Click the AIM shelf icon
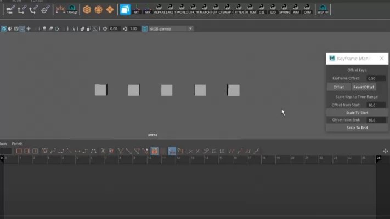This screenshot has width=390, height=219. coord(296,9)
